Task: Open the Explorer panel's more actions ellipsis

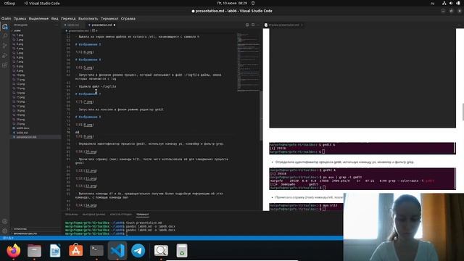Action: [x=57, y=25]
